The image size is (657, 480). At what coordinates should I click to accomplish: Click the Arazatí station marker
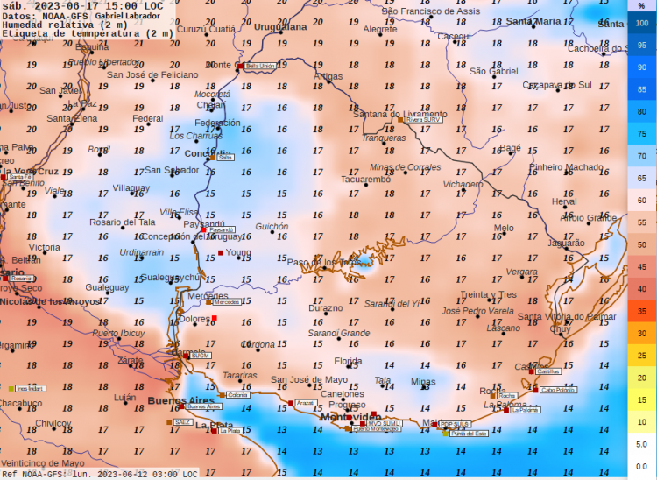291,403
